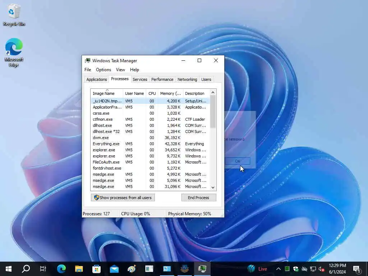The width and height of the screenshot is (368, 276).
Task: Sort by the CPU column header
Action: tap(152, 93)
